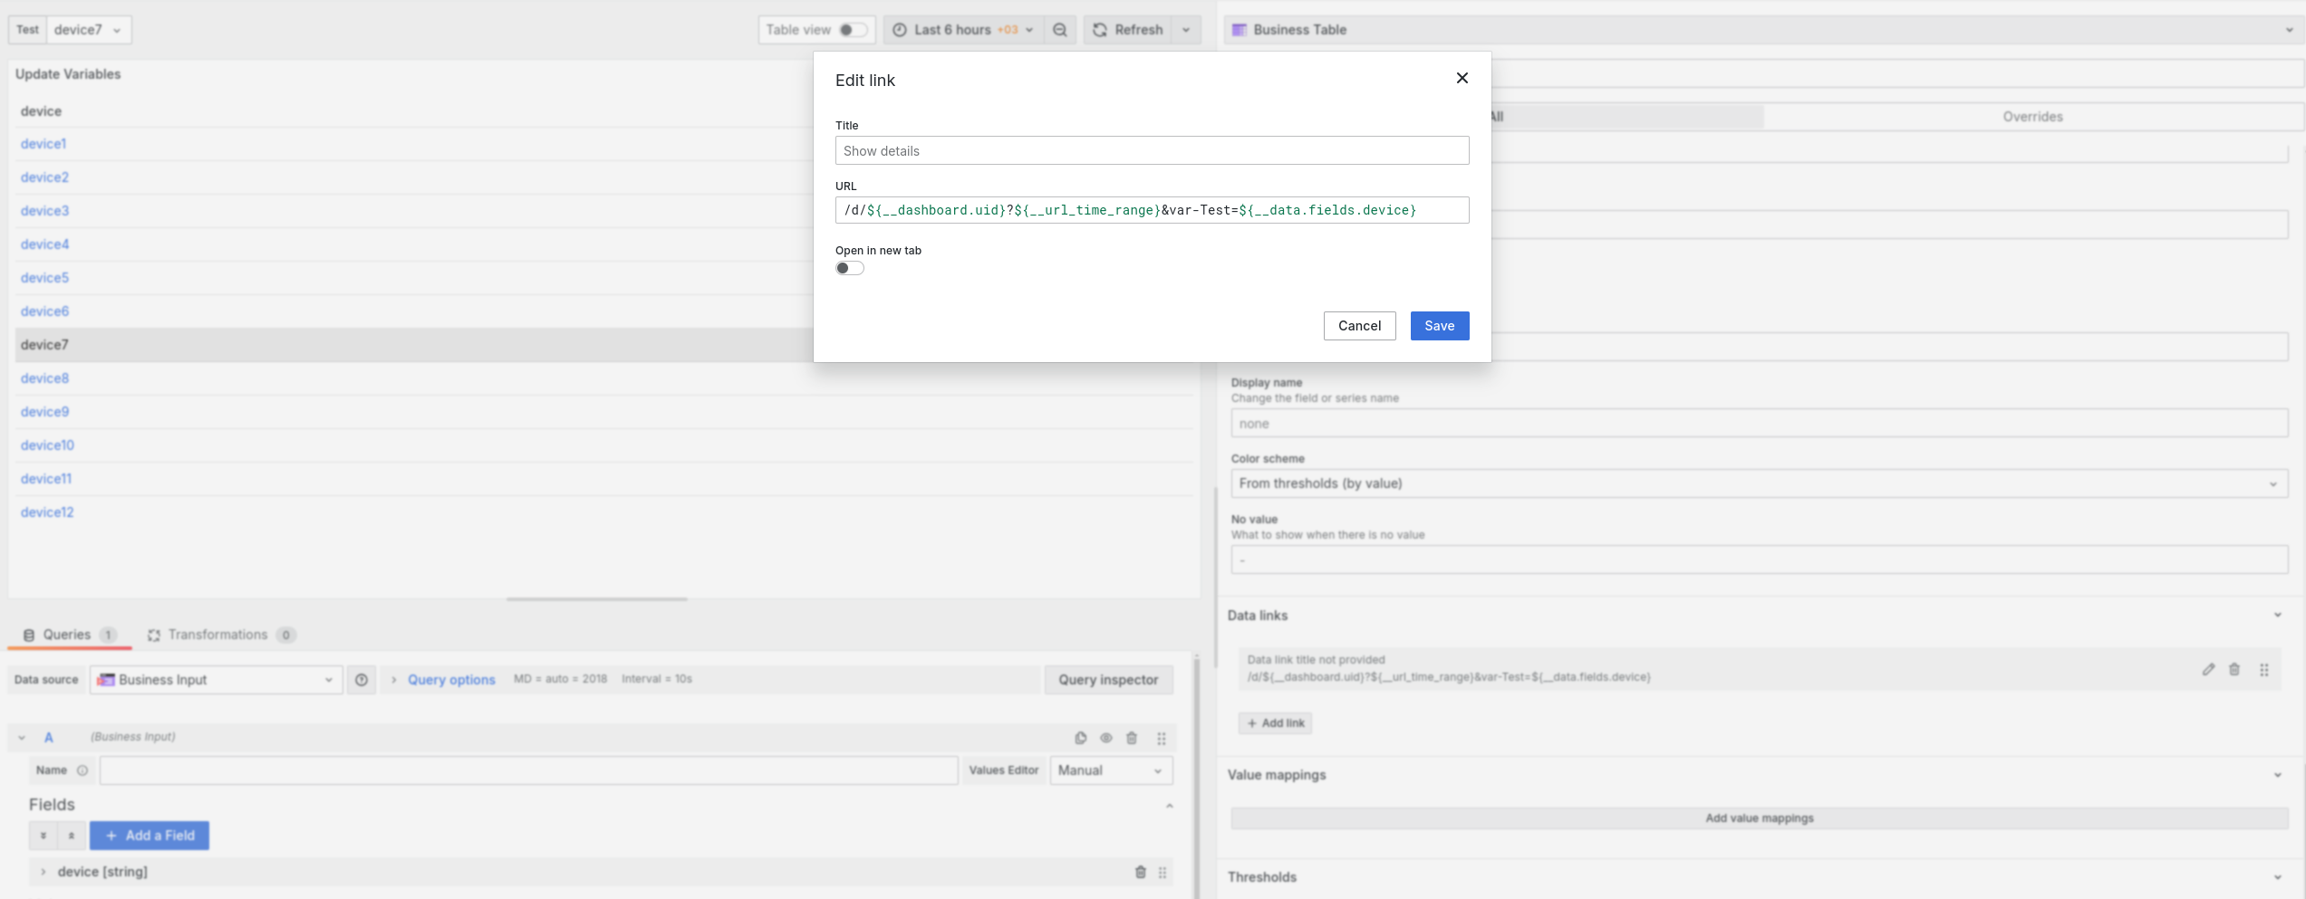Screen dimensions: 2306x899
Task: Expand the device [string] field row
Action: pyautogui.click(x=43, y=871)
